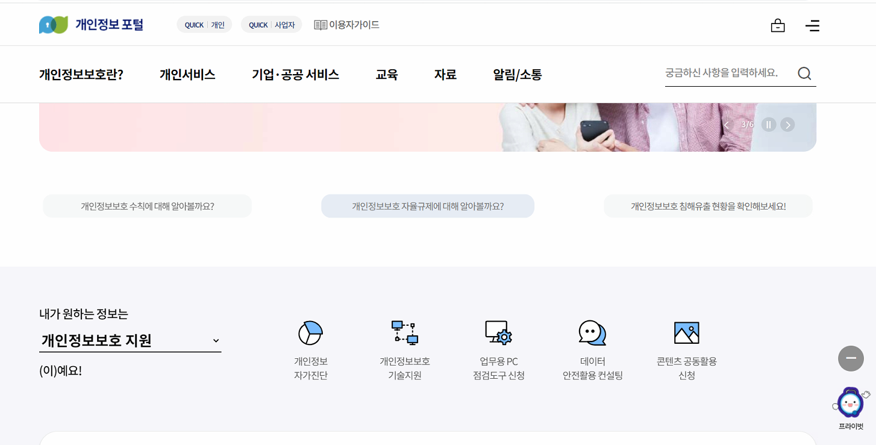This screenshot has width=876, height=445.
Task: Open the 개인서비스 menu
Action: click(x=187, y=75)
